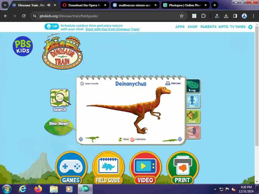The image size is (259, 194).
Task: Open the Video circle button
Action: click(x=145, y=168)
